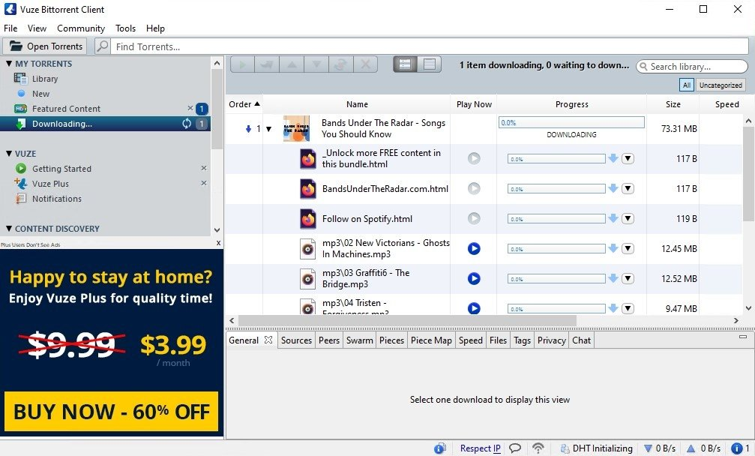Screen dimensions: 755x456
Task: Sort by the Size column header
Action: tap(673, 104)
